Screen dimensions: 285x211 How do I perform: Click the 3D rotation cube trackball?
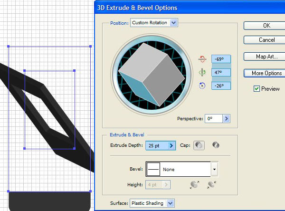tap(151, 75)
